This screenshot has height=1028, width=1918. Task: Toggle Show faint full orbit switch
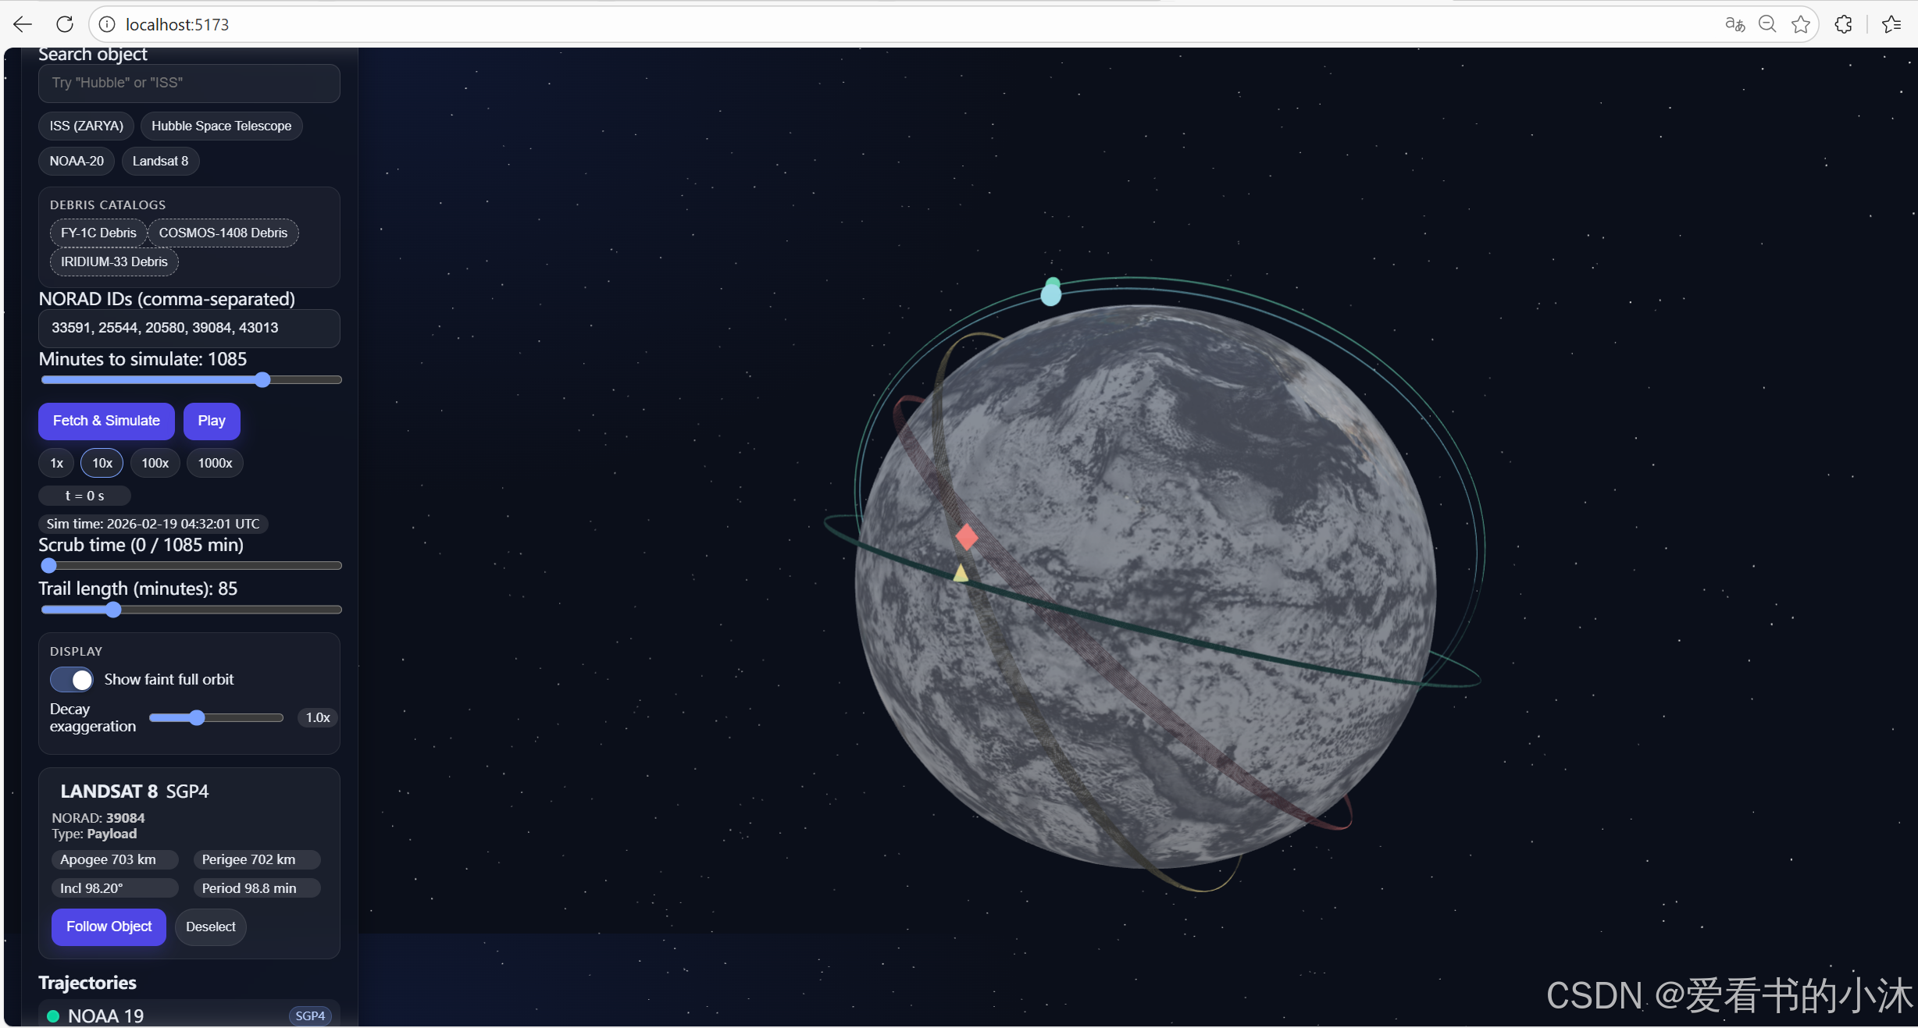(72, 679)
